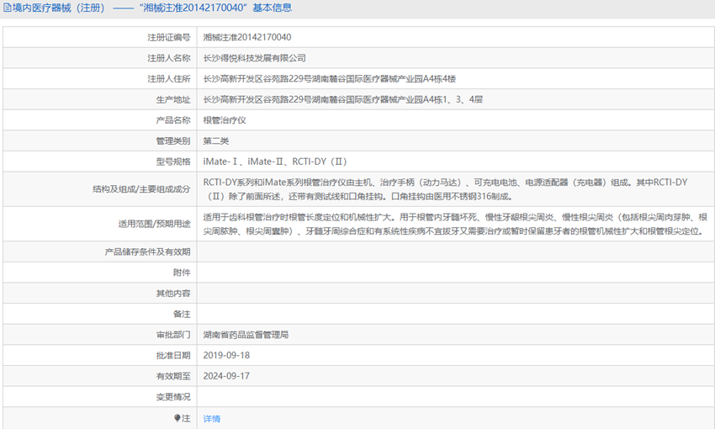Click registrant name 长沙得悦科技发展有限公司
The image size is (715, 429).
click(254, 58)
